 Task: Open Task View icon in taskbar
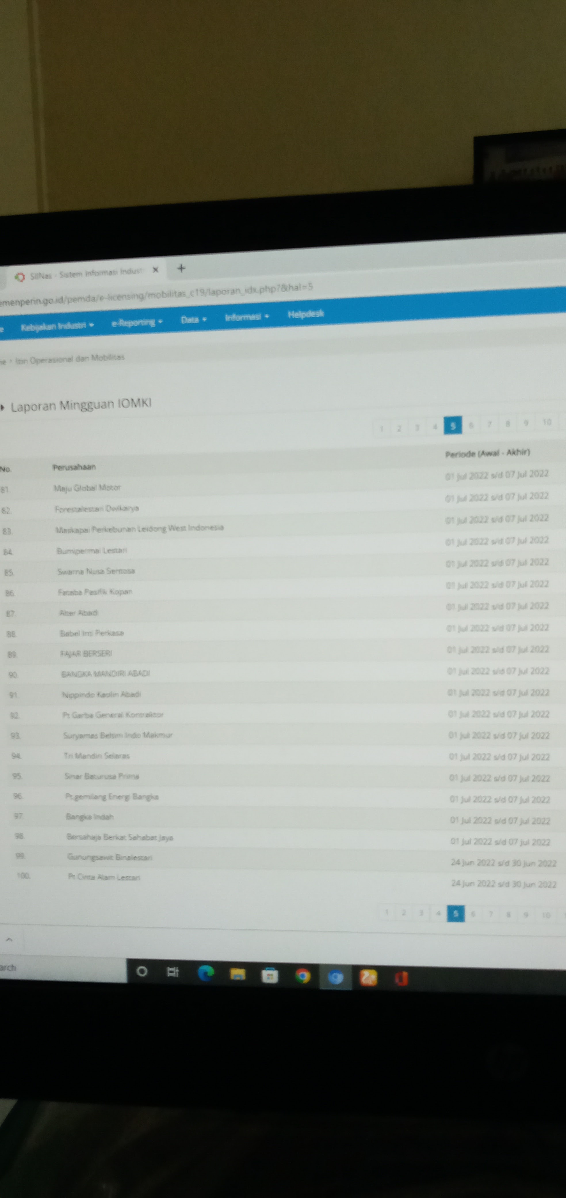click(x=173, y=972)
